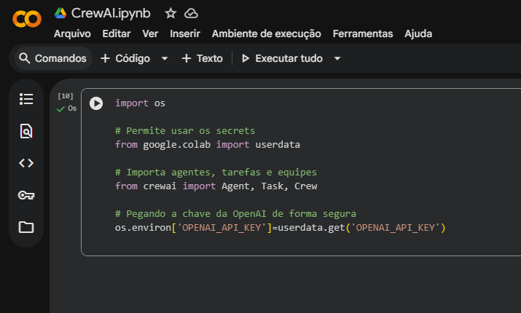Open the Ferramentas menu
521x313 pixels.
click(363, 33)
